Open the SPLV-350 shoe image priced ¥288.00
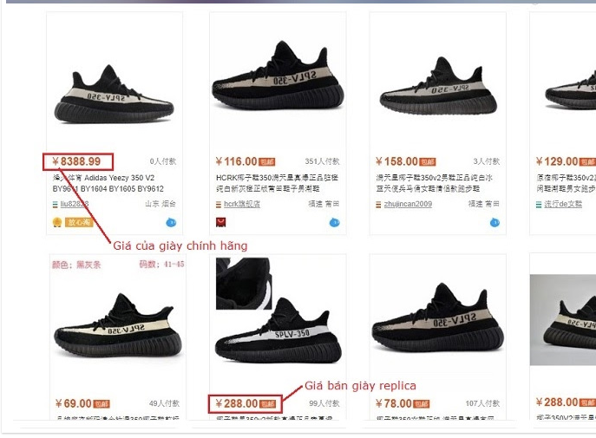The height and width of the screenshot is (438, 596). pos(278,326)
